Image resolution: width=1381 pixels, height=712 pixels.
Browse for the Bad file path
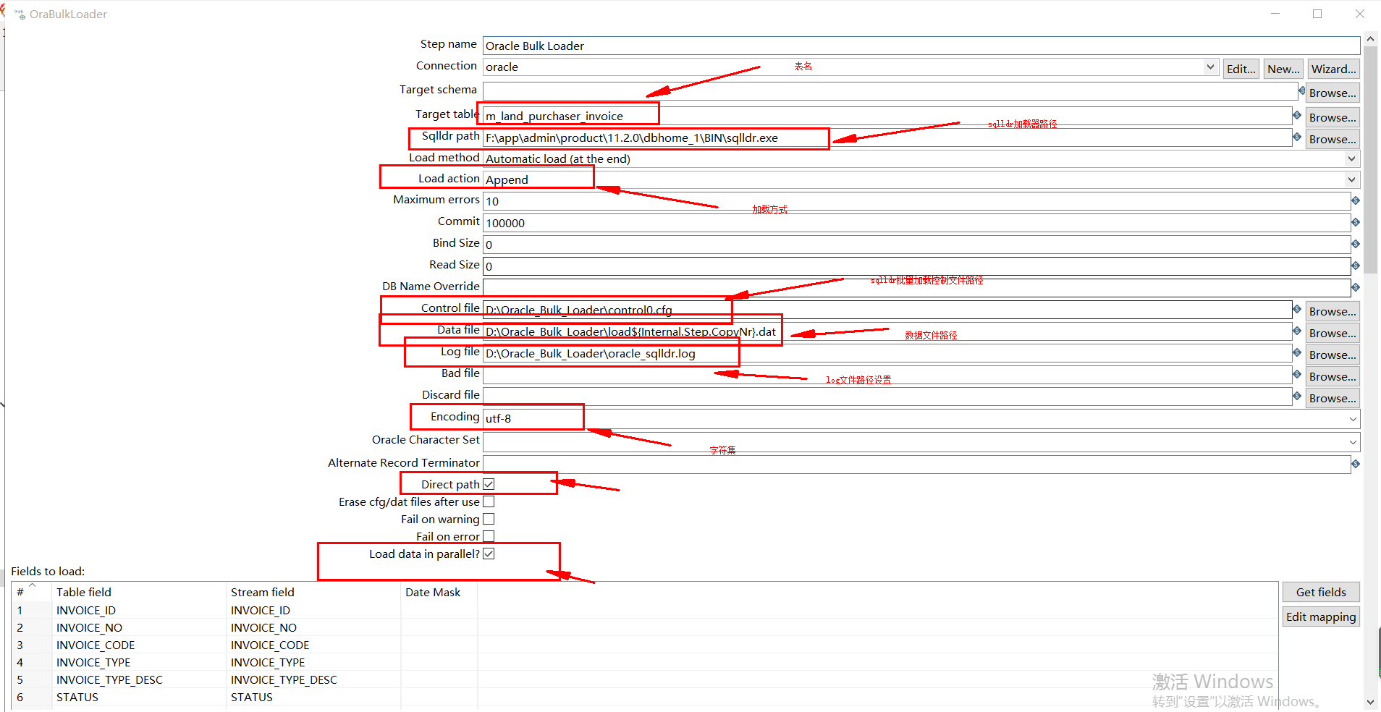tap(1332, 376)
